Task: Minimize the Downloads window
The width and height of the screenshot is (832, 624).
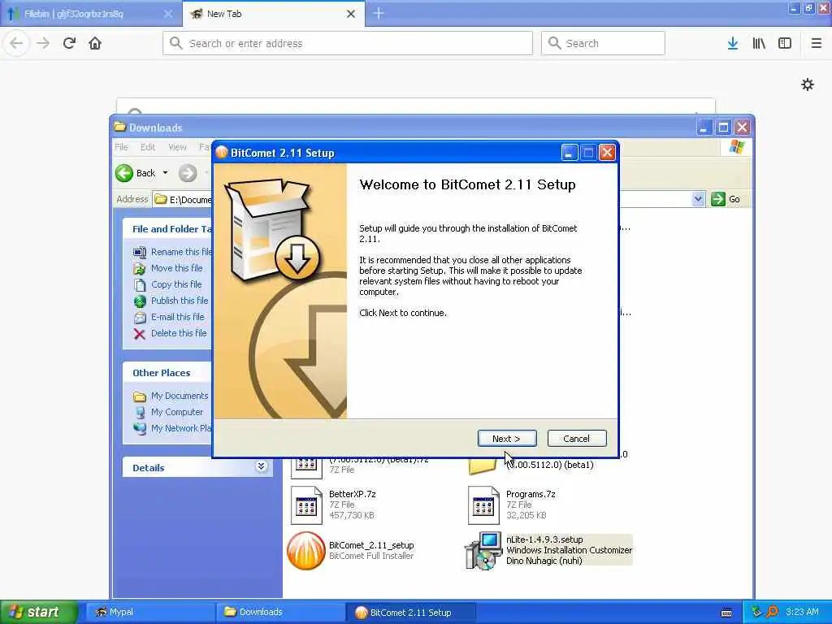Action: [704, 128]
